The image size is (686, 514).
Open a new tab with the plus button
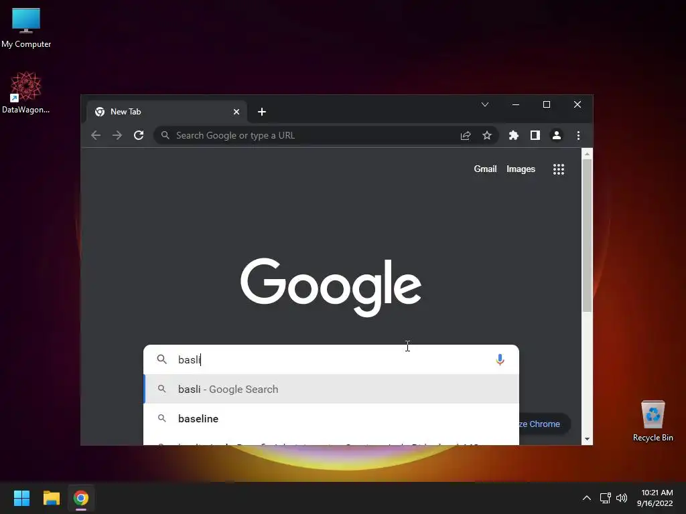tap(262, 112)
